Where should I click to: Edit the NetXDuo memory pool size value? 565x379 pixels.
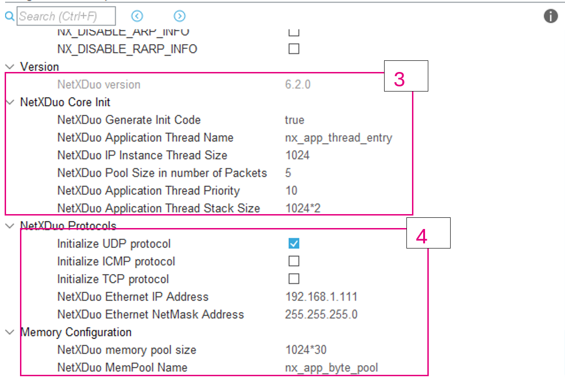point(301,349)
